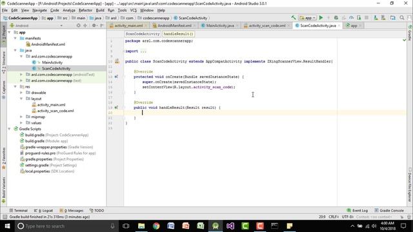The height and width of the screenshot is (232, 413).
Task: Toggle the Build Variants tool window button
Action: [x=4, y=190]
